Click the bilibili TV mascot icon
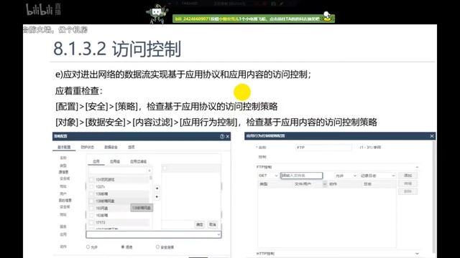 157,14
